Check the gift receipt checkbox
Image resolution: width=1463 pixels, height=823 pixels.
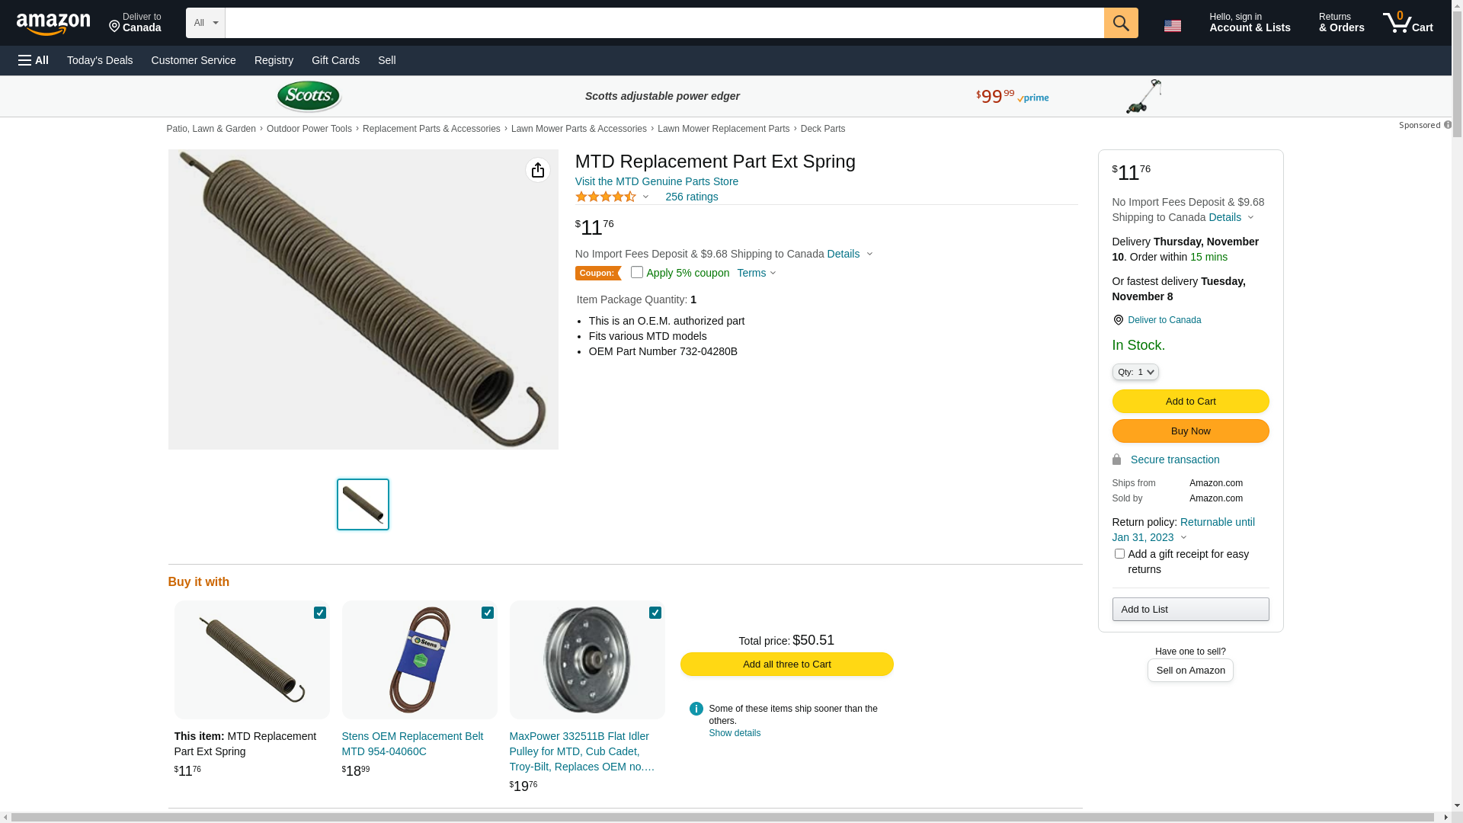[x=1119, y=554]
